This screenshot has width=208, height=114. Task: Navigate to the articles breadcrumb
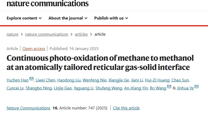point(81,34)
